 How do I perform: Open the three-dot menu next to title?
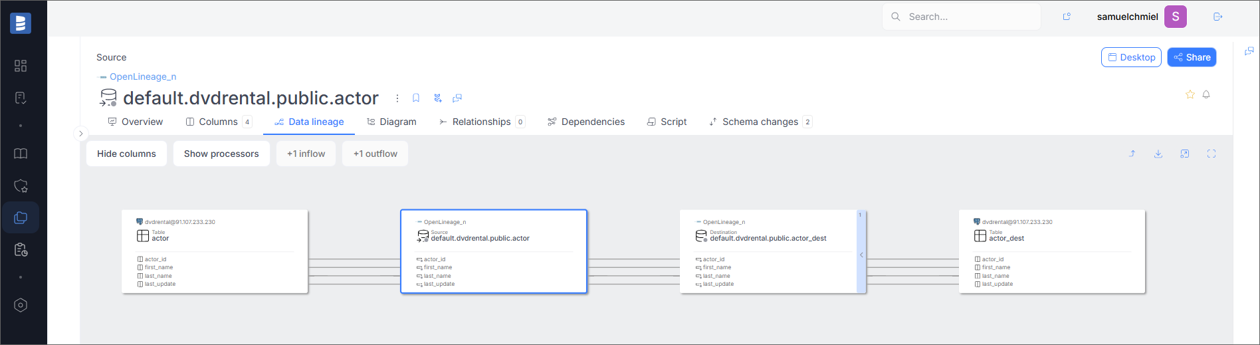[397, 98]
